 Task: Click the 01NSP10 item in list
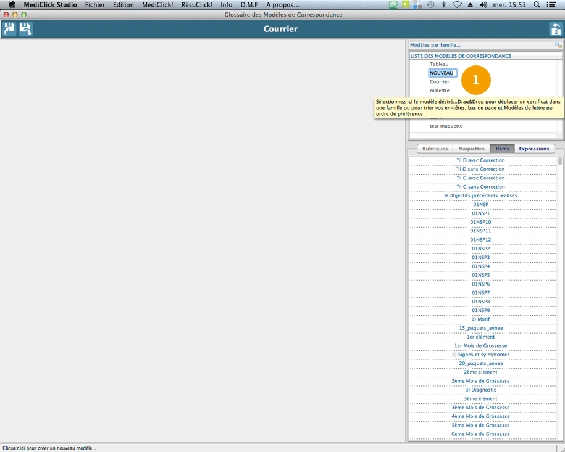tap(480, 222)
